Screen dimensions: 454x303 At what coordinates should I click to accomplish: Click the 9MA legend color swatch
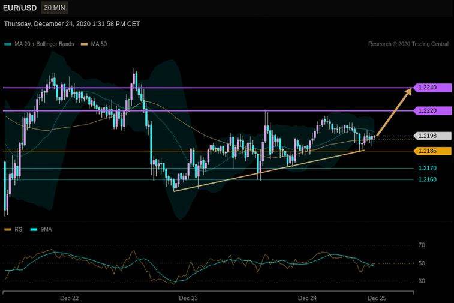click(34, 230)
